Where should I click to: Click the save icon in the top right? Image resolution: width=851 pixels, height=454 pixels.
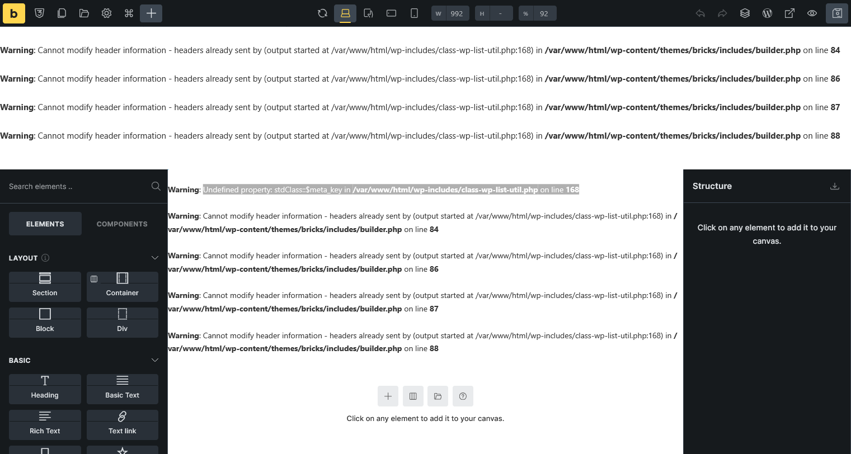pos(837,13)
